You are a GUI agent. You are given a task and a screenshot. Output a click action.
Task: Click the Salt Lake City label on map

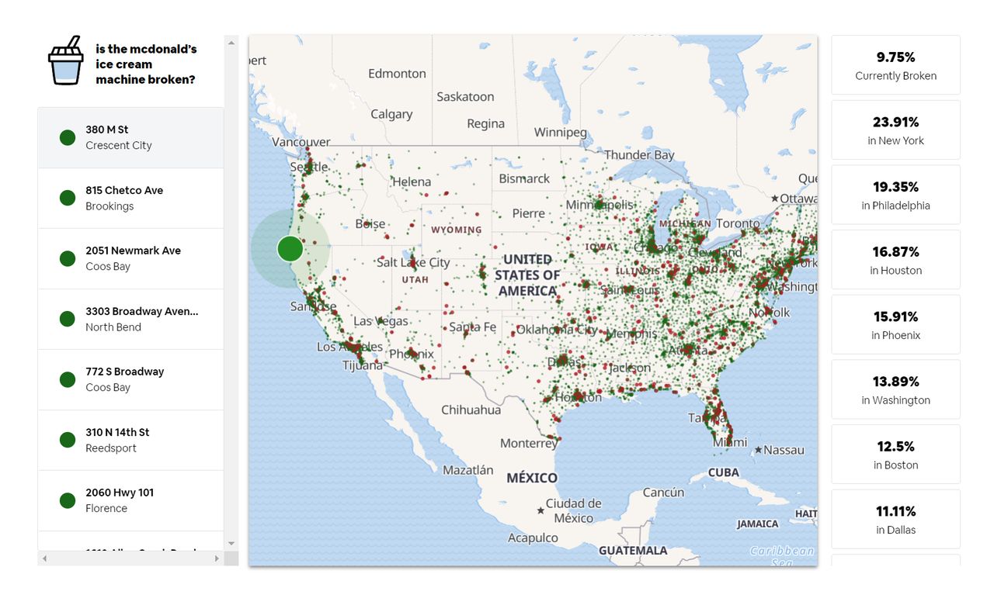pos(412,262)
